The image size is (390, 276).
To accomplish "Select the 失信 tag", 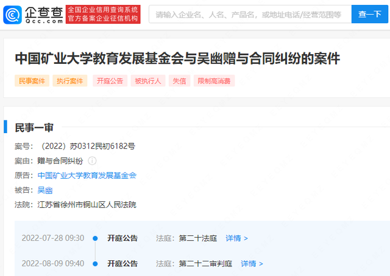I will (x=179, y=81).
